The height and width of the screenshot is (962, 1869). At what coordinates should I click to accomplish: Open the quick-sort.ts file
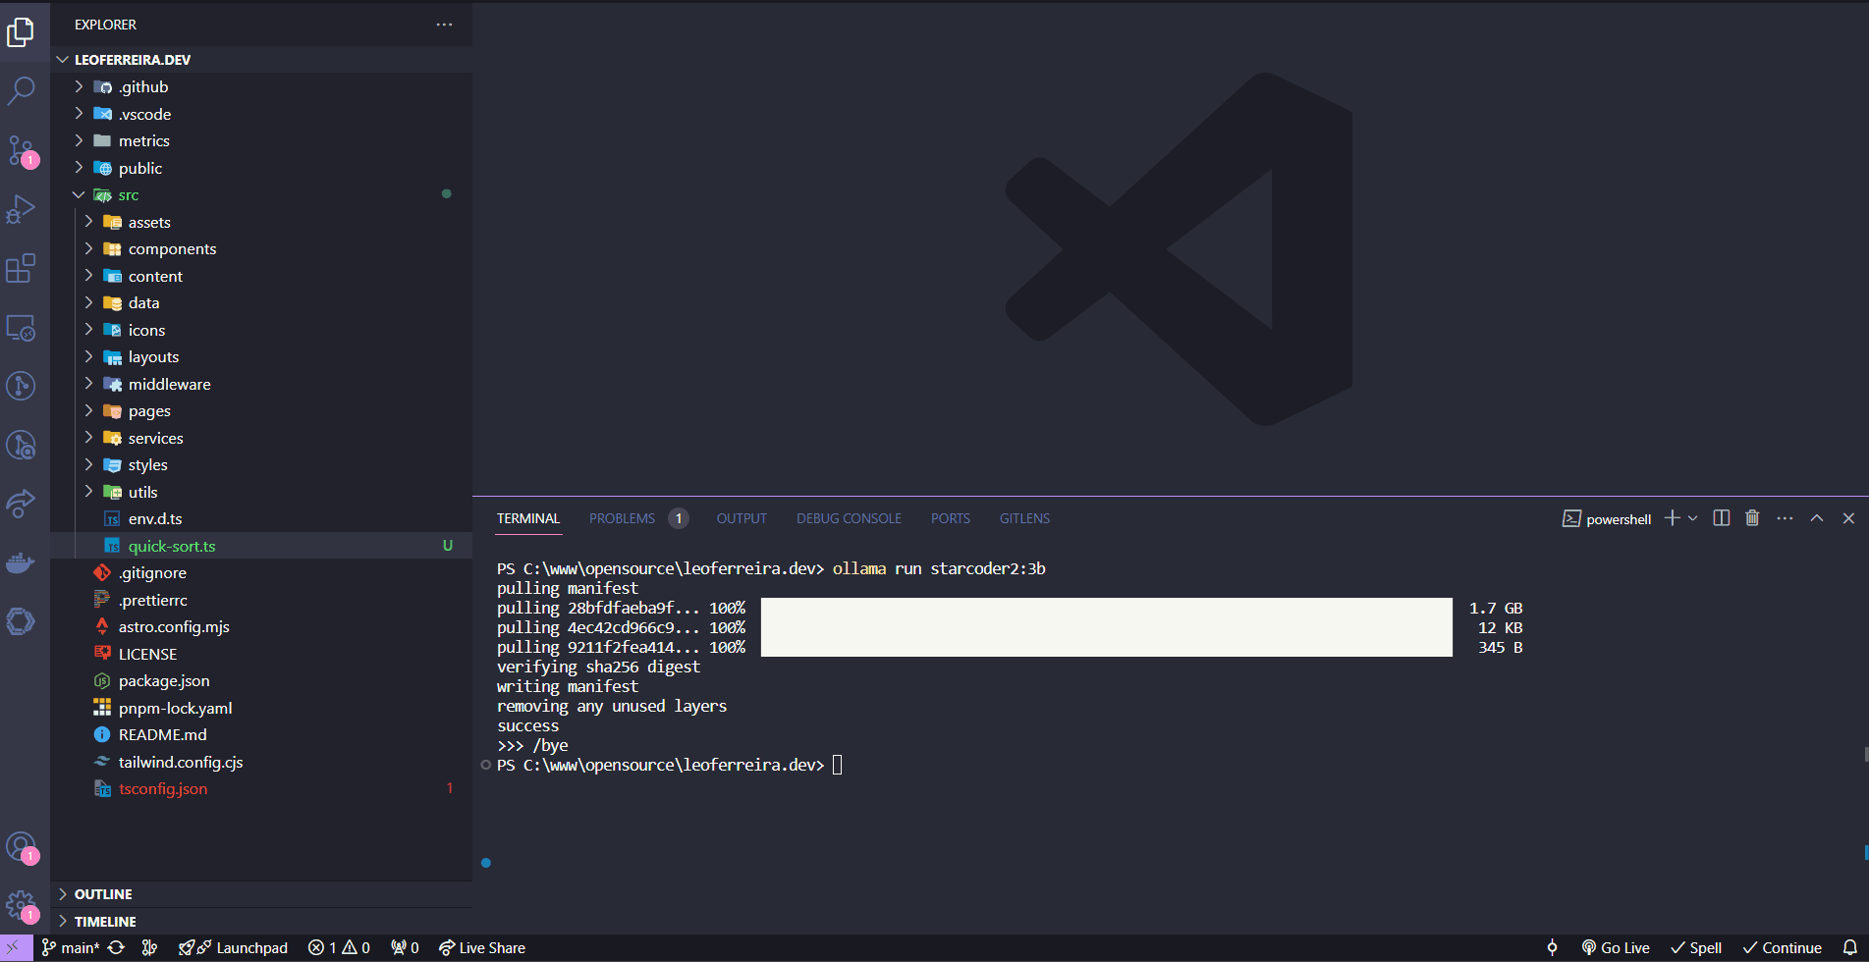coord(261,546)
